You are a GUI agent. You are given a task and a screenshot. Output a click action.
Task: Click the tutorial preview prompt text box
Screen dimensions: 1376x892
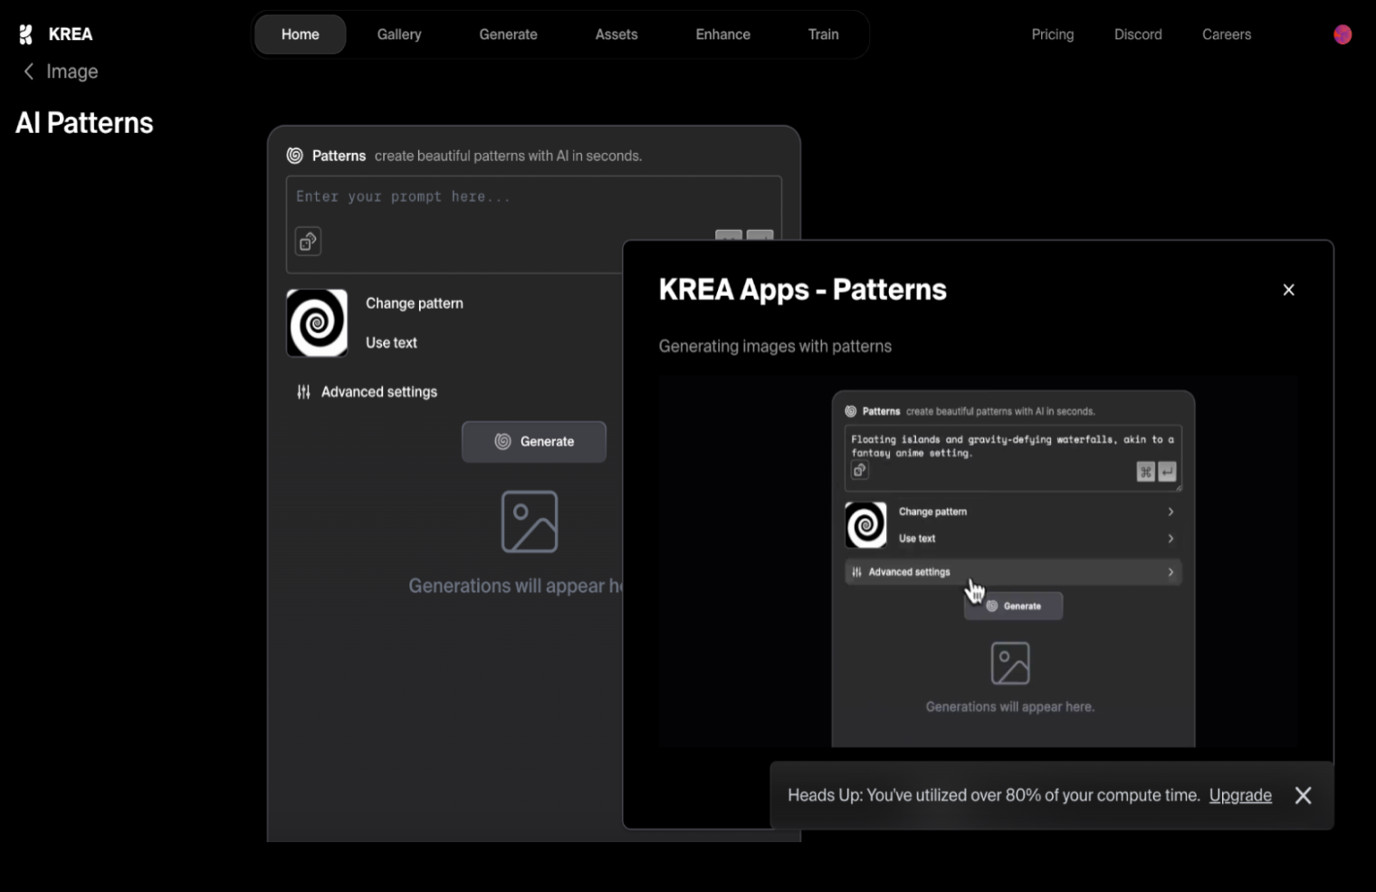click(x=1013, y=458)
